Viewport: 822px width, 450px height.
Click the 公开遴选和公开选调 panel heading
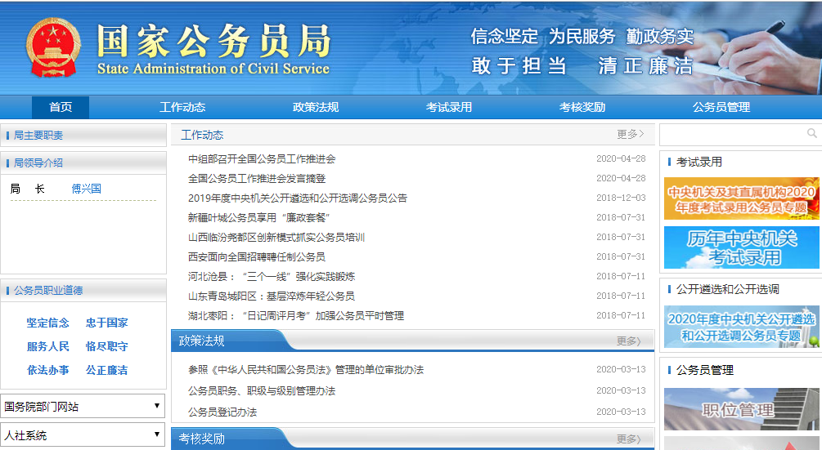click(728, 289)
